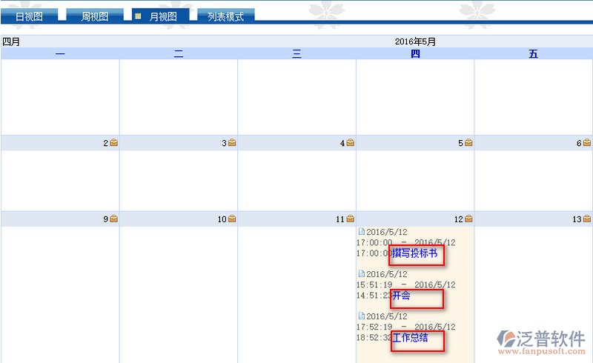Click the 一 weekday column header
The image size is (593, 363).
click(60, 53)
